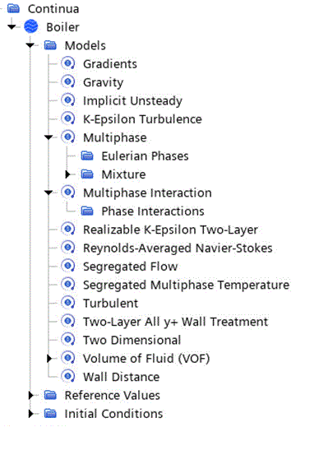This screenshot has width=328, height=455.
Task: Select the Two Dimensional model entry
Action: tap(132, 340)
